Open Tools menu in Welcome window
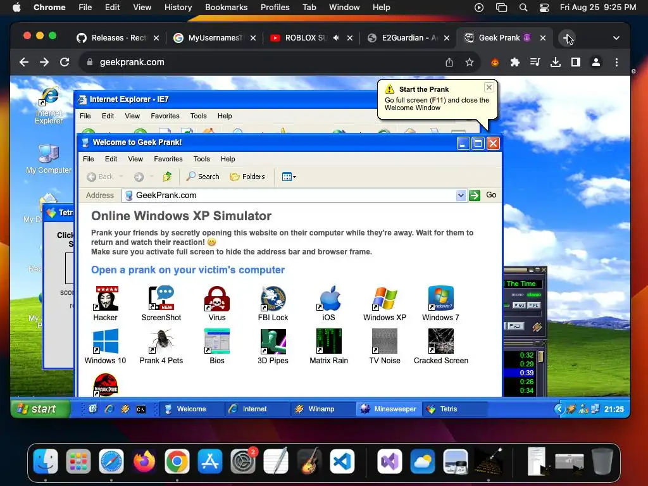The image size is (648, 486). (x=202, y=159)
